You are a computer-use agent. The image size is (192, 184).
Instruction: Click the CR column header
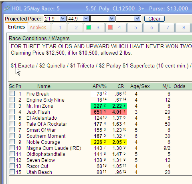tap(121, 86)
